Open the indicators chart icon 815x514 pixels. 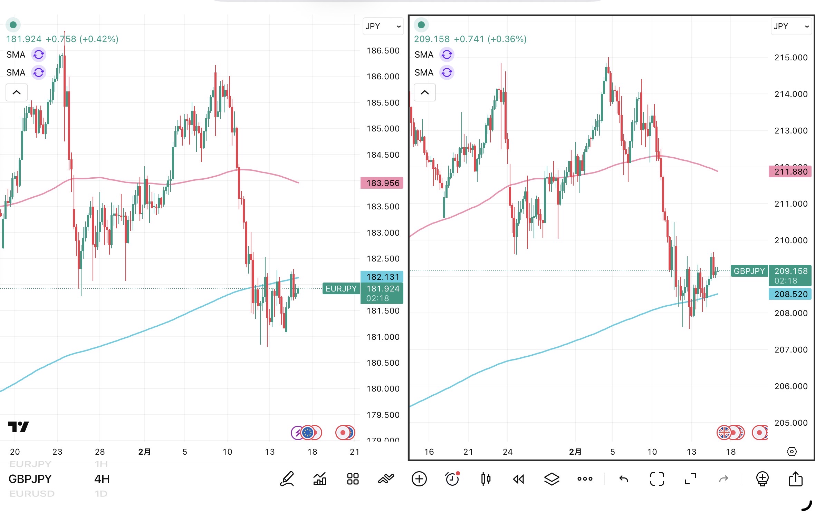tap(320, 478)
